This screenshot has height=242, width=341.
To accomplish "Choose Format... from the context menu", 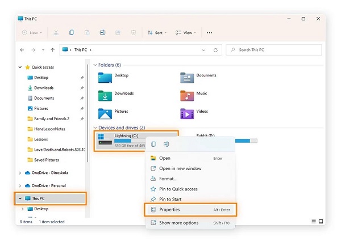I will (168, 179).
